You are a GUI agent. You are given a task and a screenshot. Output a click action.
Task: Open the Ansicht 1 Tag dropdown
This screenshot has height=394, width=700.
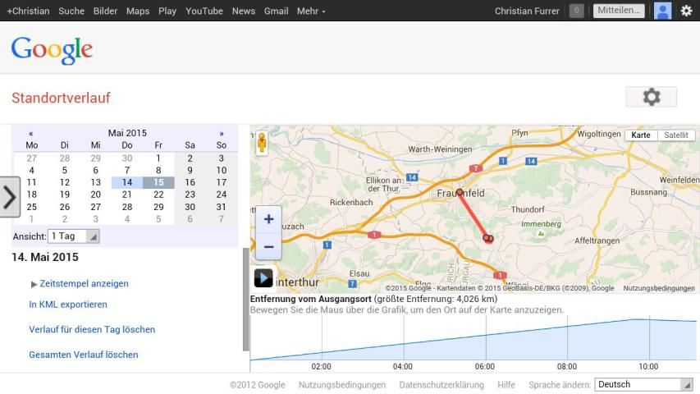[x=74, y=236]
